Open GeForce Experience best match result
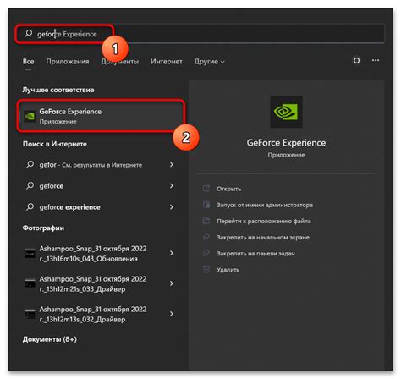This screenshot has width=401, height=379. [101, 116]
